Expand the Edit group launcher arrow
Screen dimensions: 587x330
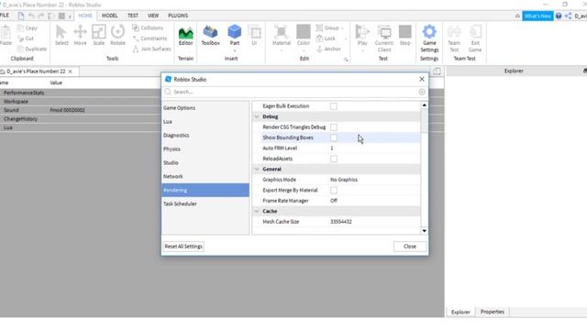tap(346, 60)
